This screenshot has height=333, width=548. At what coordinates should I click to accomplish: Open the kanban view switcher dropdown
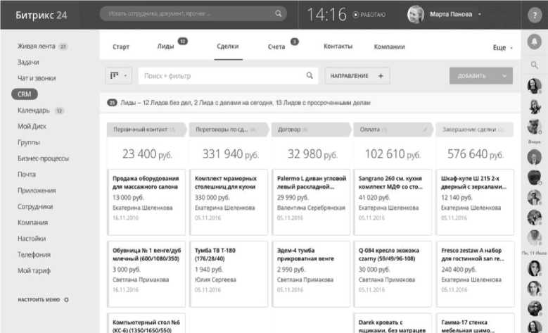(118, 75)
